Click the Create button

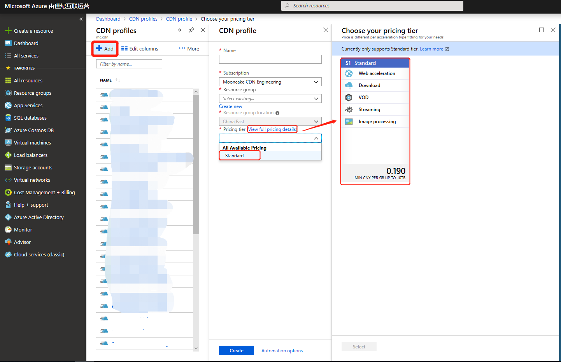click(237, 350)
